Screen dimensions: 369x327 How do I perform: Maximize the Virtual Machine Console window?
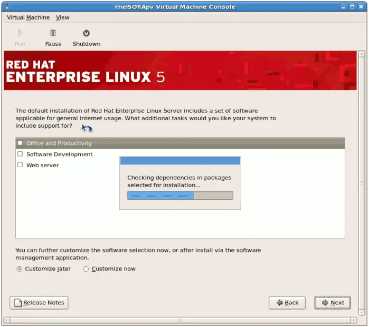(352, 7)
